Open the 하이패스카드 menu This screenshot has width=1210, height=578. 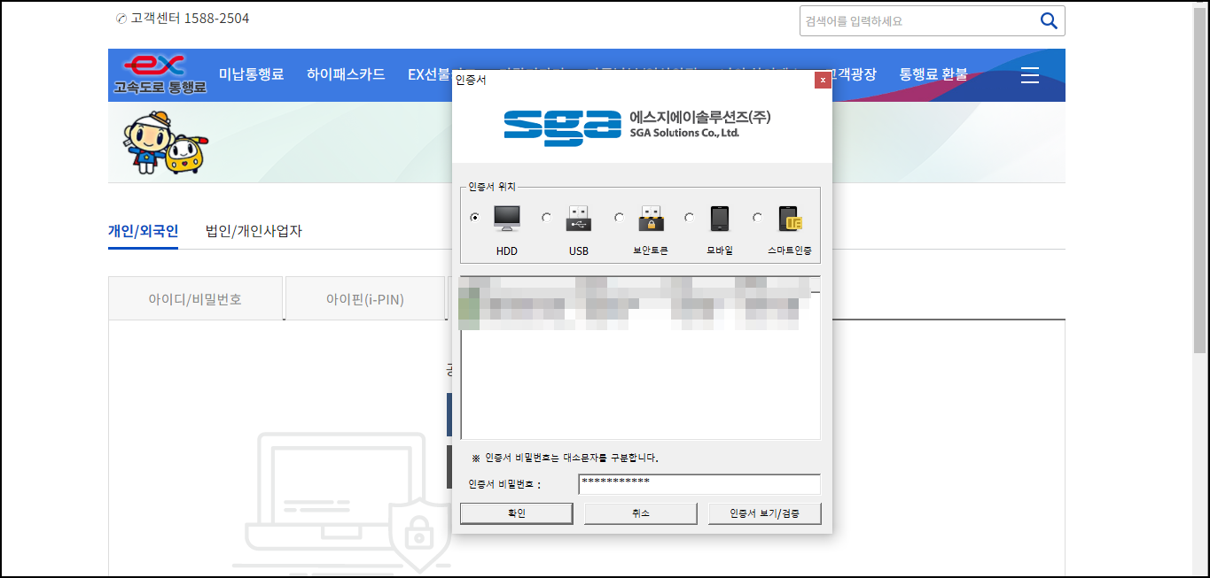[x=346, y=74]
